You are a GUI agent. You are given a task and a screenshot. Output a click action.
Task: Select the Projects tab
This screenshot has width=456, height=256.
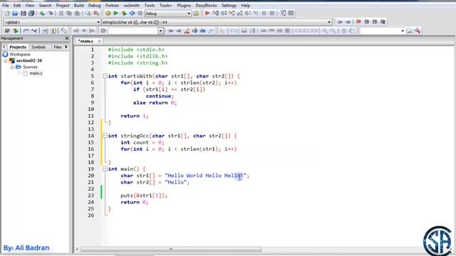tap(18, 47)
